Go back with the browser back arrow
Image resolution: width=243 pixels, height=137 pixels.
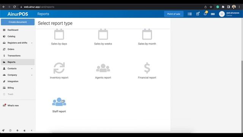[x=3, y=7]
